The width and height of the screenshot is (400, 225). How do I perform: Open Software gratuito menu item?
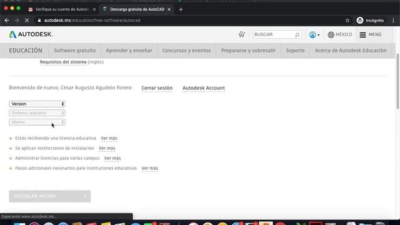point(75,51)
